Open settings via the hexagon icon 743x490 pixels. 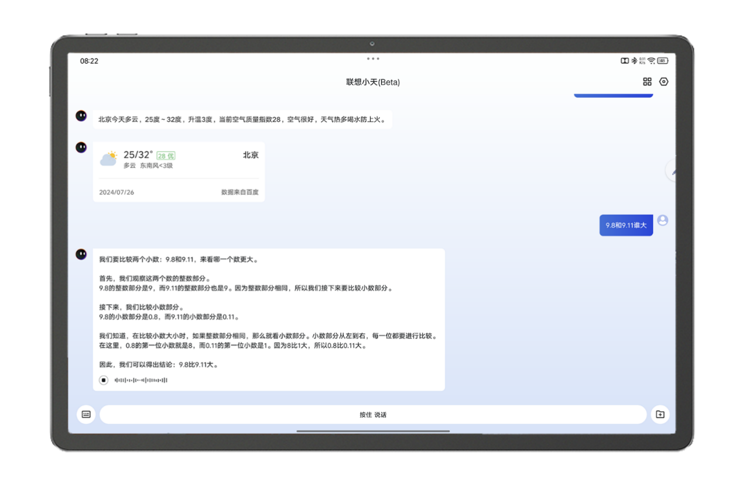pos(663,82)
